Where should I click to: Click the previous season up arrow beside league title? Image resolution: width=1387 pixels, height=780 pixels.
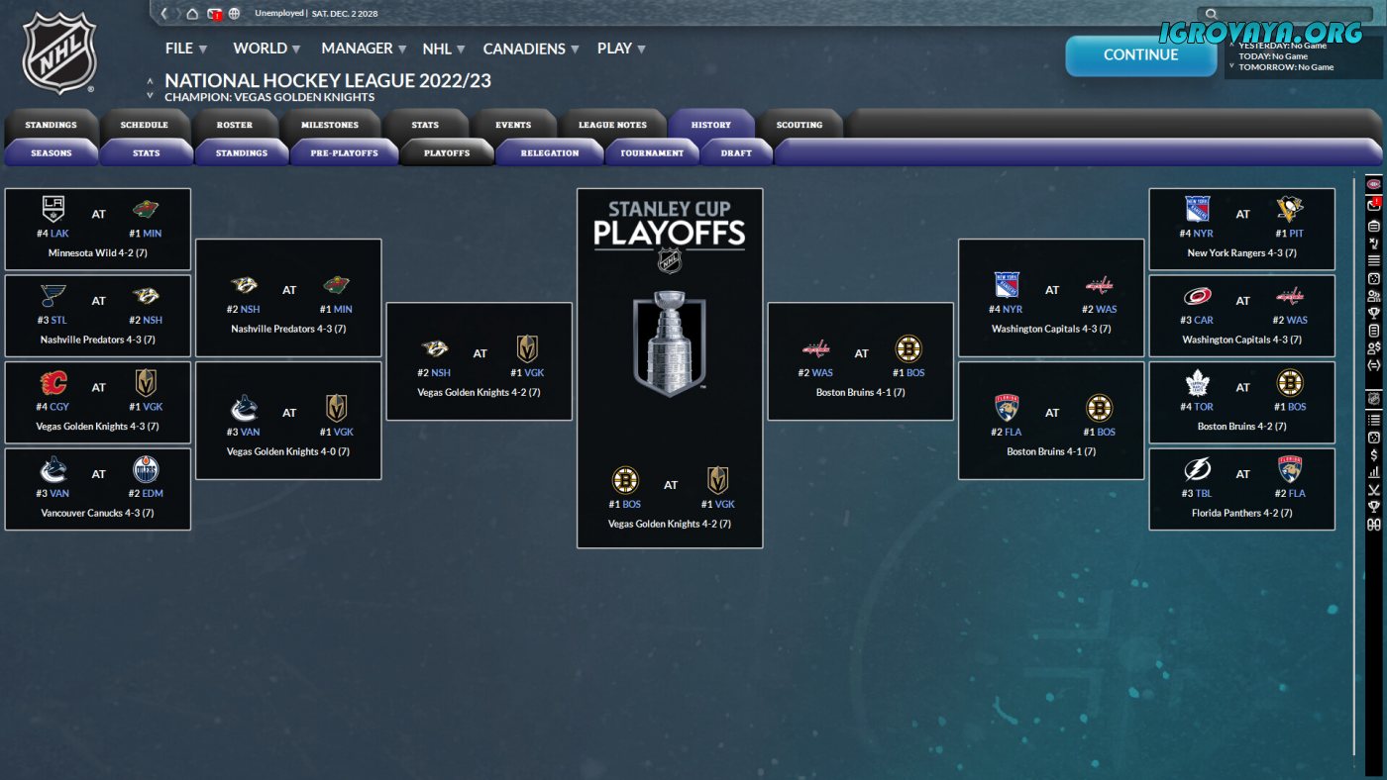click(151, 80)
